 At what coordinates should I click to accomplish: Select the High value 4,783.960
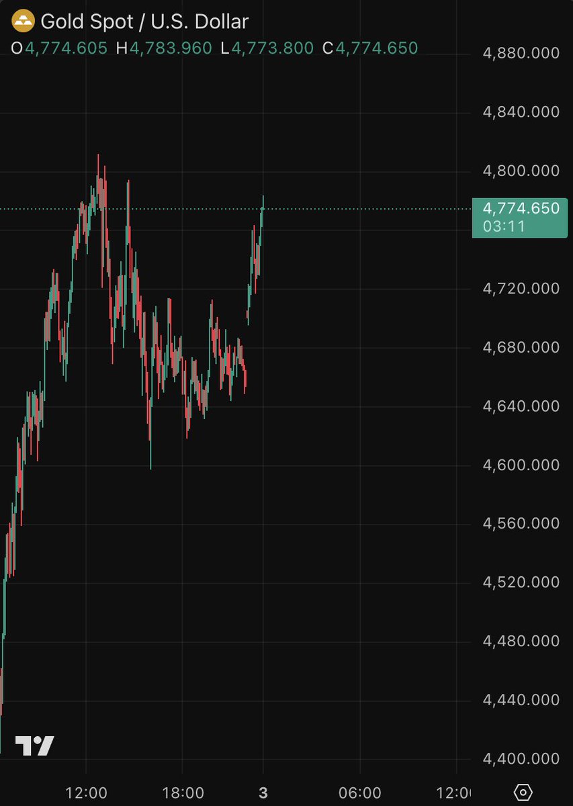point(171,48)
